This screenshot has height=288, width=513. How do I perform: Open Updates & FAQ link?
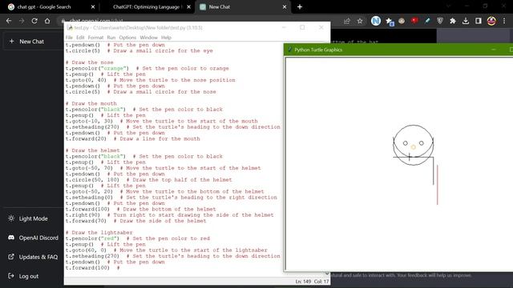click(33, 257)
